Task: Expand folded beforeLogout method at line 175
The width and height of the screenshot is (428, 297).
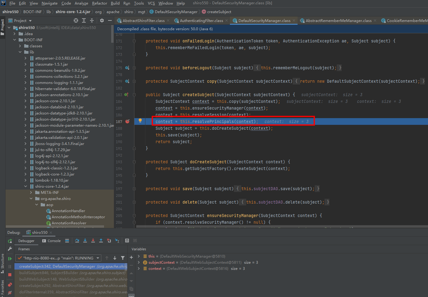Action: click(134, 68)
